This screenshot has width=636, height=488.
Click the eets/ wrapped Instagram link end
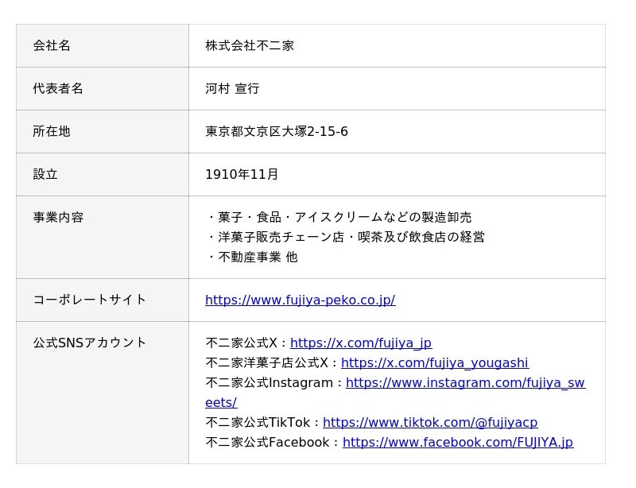point(221,403)
